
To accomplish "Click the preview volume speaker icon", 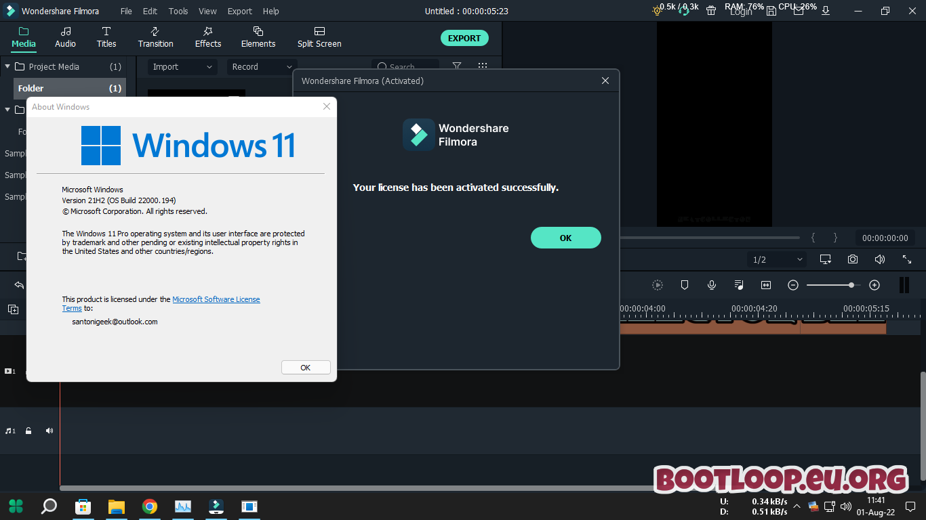I will (x=880, y=259).
